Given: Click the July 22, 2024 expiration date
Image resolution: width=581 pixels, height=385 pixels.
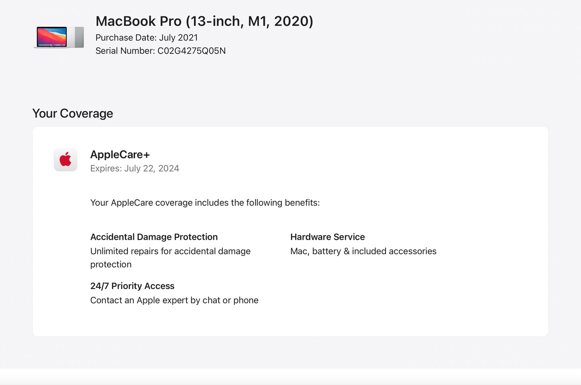Looking at the screenshot, I should 152,169.
